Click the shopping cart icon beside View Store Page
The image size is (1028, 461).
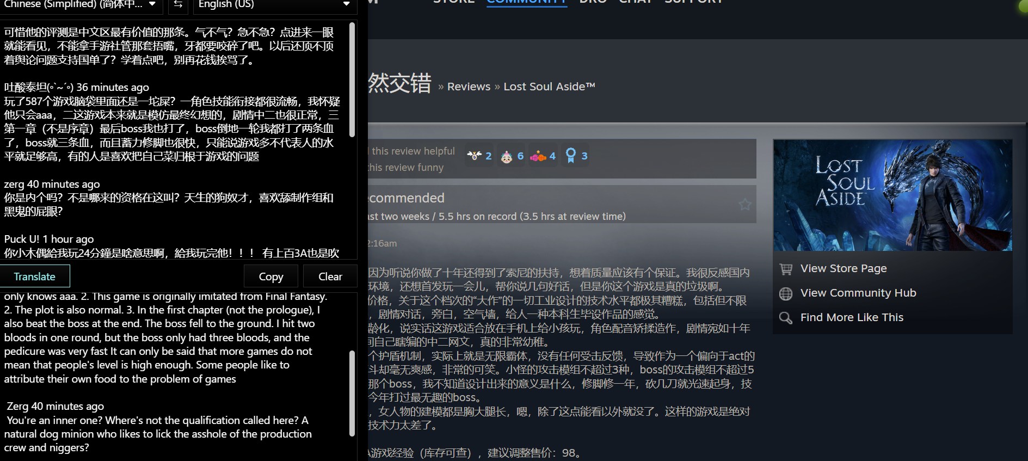786,269
